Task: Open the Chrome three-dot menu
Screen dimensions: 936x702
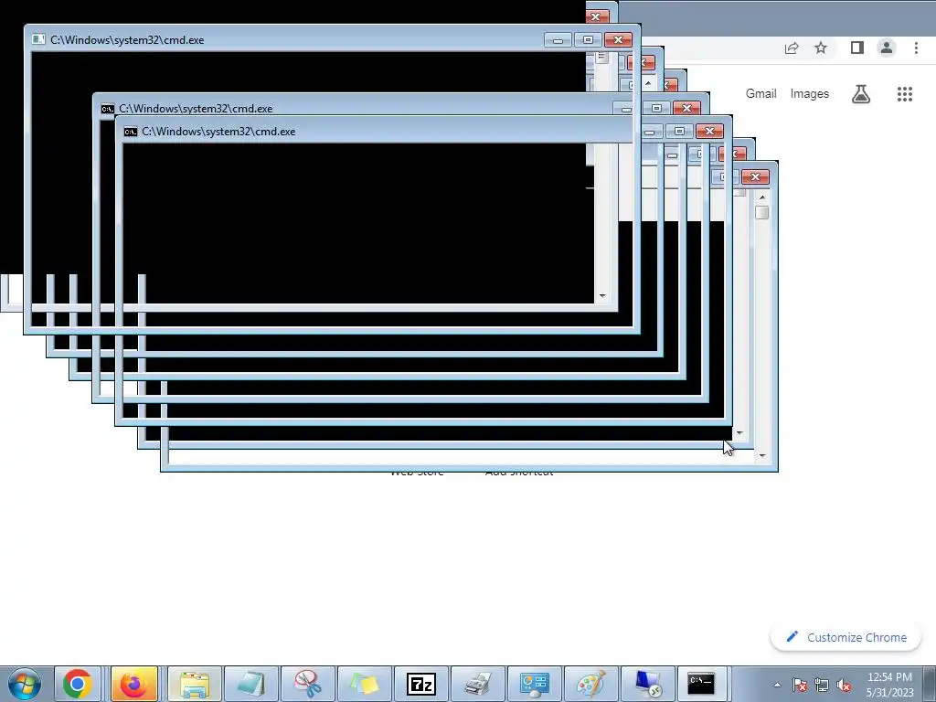Action: [x=916, y=48]
